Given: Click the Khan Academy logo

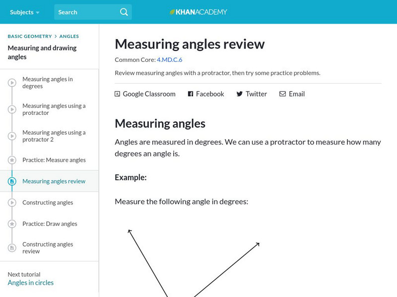Looking at the screenshot, I should (198, 12).
